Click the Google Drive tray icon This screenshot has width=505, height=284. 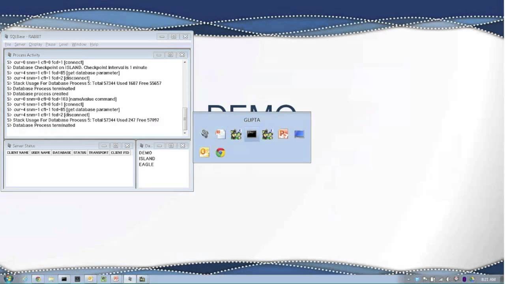(472, 279)
